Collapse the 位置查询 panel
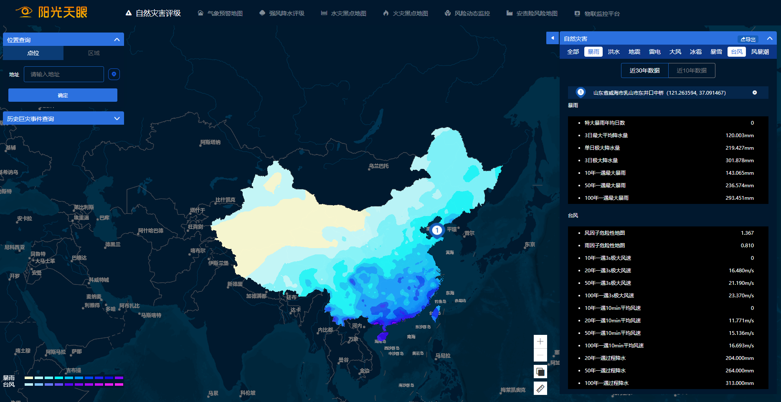The image size is (781, 402). (x=117, y=40)
